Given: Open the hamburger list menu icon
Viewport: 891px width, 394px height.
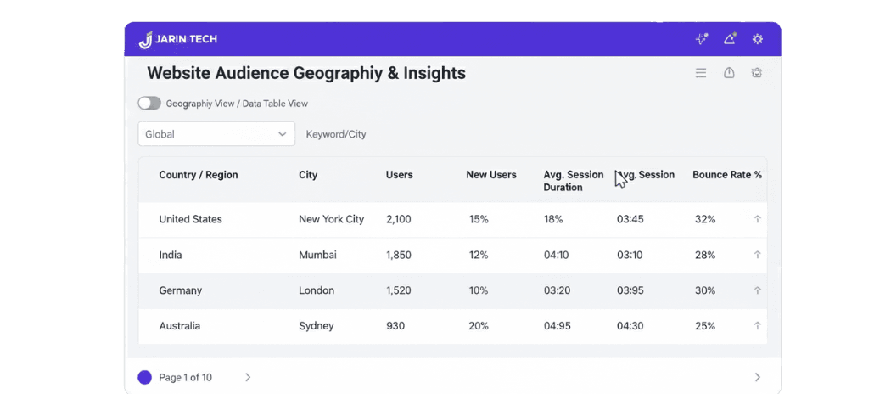Looking at the screenshot, I should click(x=701, y=73).
